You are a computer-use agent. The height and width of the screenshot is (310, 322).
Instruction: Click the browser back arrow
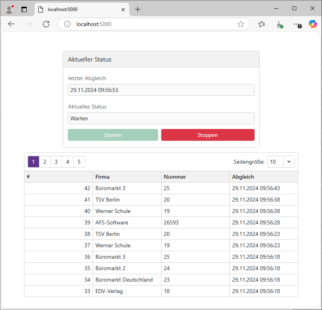[11, 24]
